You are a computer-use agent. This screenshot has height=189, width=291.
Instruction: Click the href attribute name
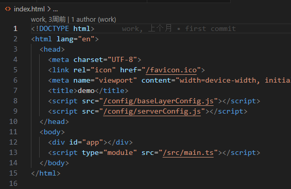click(x=129, y=70)
